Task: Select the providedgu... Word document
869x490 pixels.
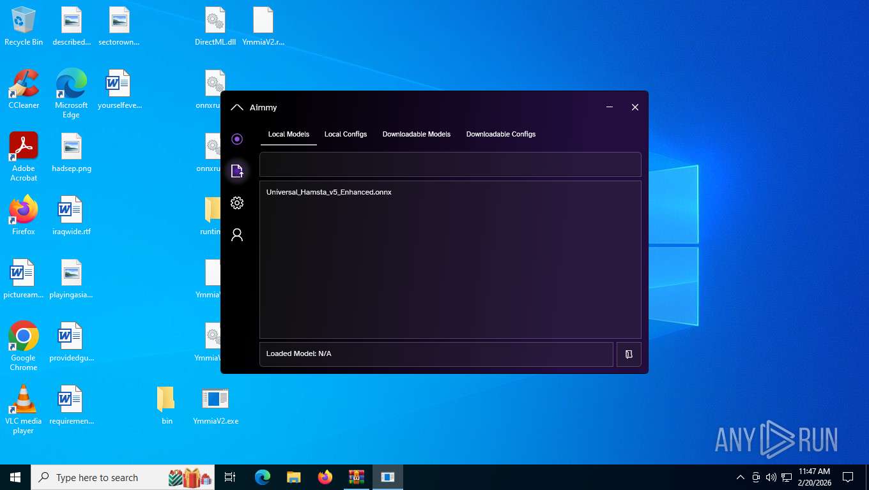Action: [x=72, y=342]
